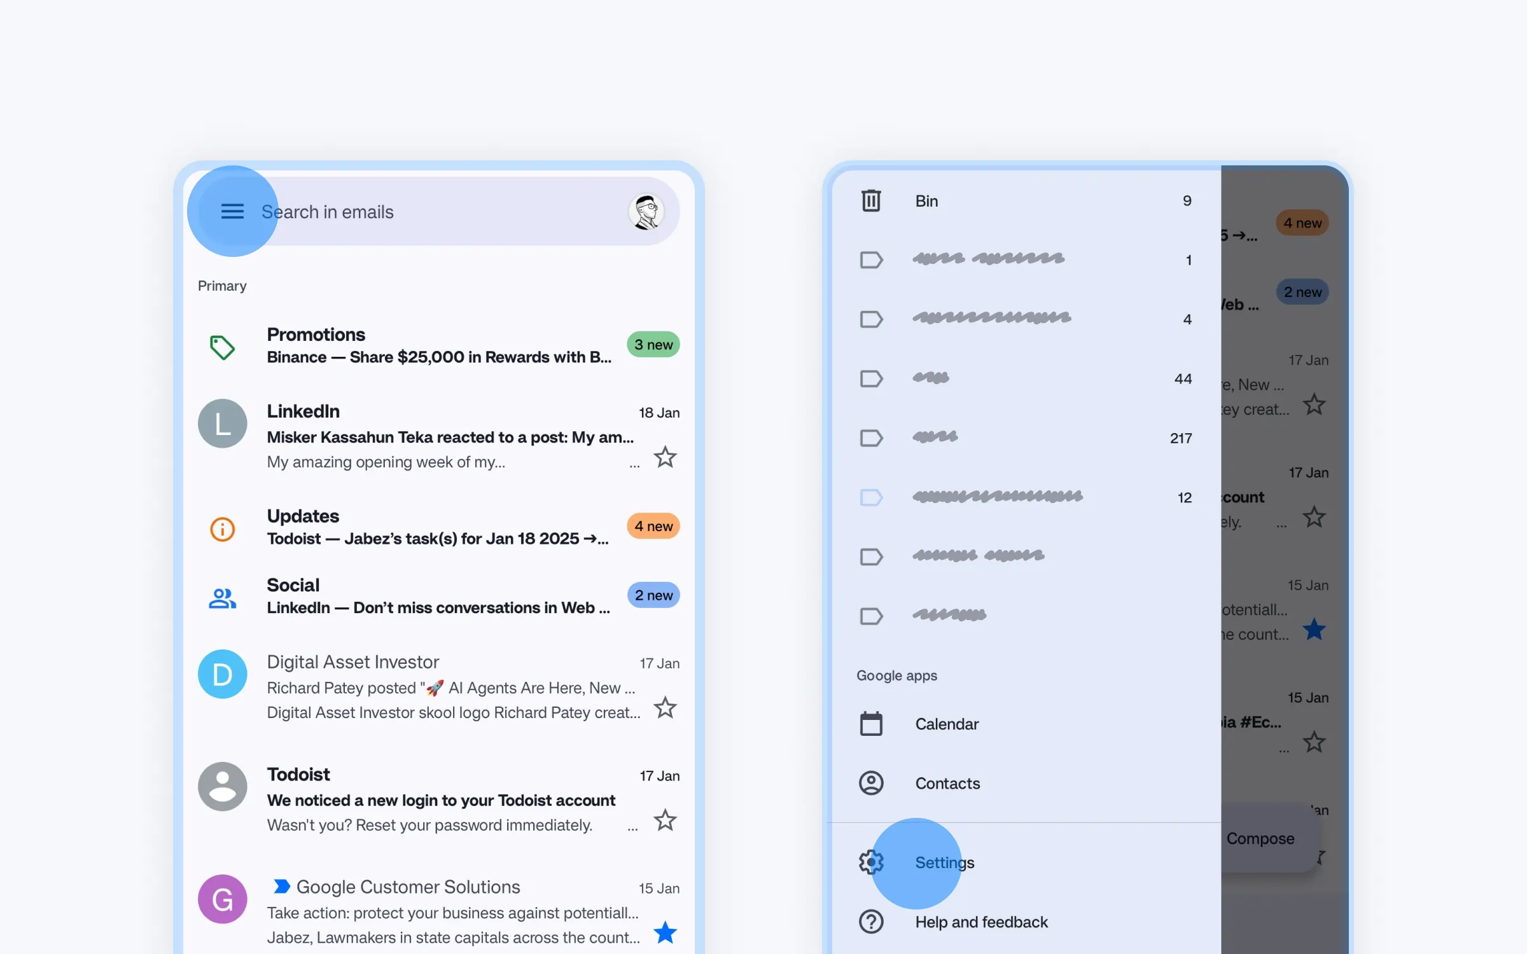Star the Digital Asset Investor email

665,707
